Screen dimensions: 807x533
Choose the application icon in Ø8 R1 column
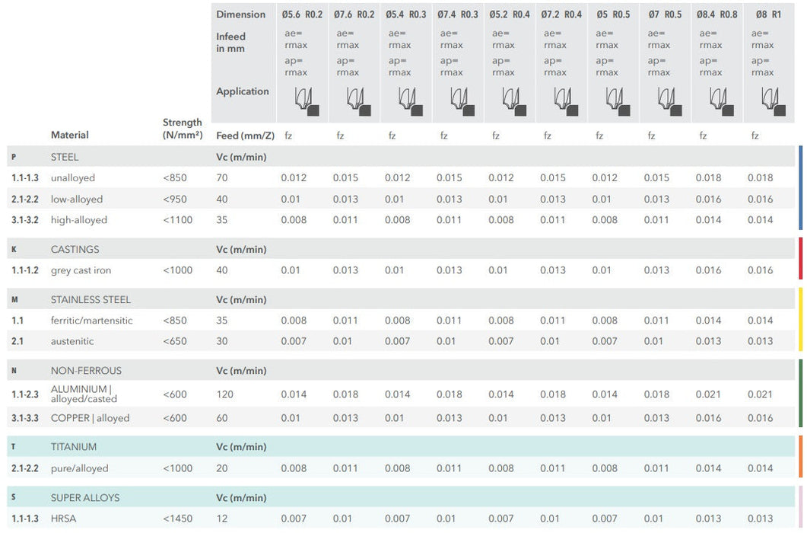(774, 101)
